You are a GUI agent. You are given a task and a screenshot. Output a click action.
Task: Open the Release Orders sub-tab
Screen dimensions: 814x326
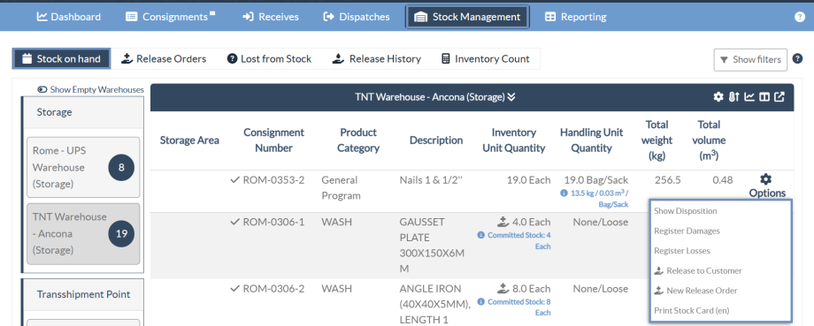(164, 58)
